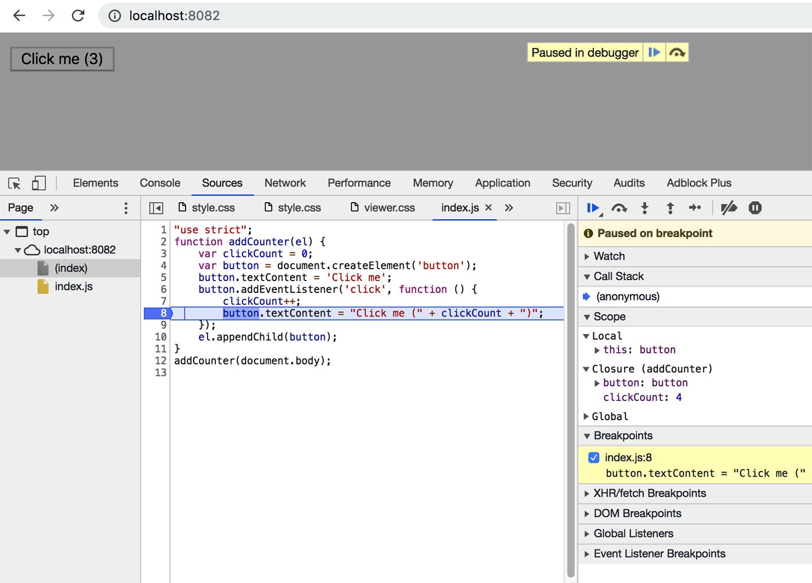Uncheck the index.js:8 breakpoint checkbox
Viewport: 812px width, 583px height.
pos(594,457)
